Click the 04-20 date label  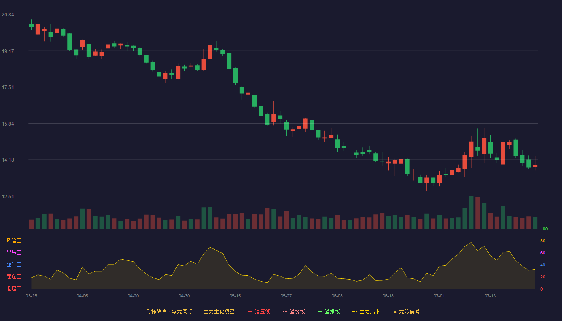133,296
